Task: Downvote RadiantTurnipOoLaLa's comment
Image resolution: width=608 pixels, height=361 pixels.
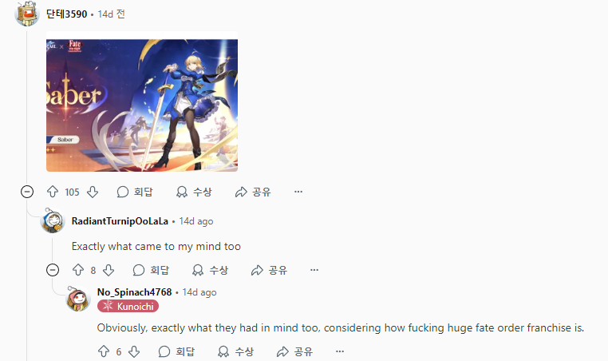Action: 109,270
